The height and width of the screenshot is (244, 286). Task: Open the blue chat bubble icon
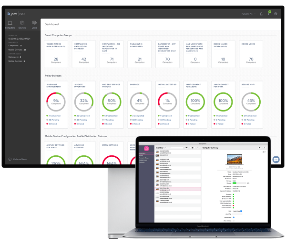point(276,160)
